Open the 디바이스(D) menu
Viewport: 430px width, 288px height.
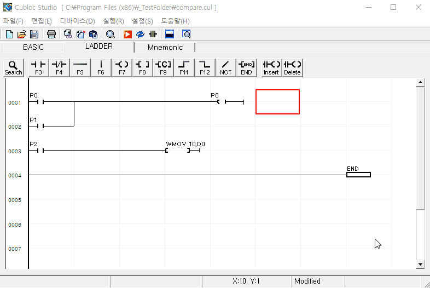(77, 21)
